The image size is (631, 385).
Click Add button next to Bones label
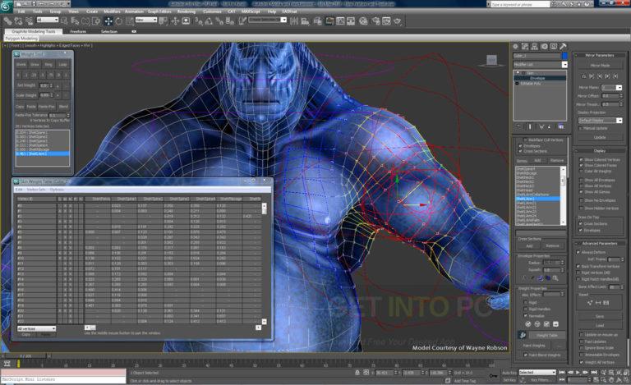pos(537,160)
